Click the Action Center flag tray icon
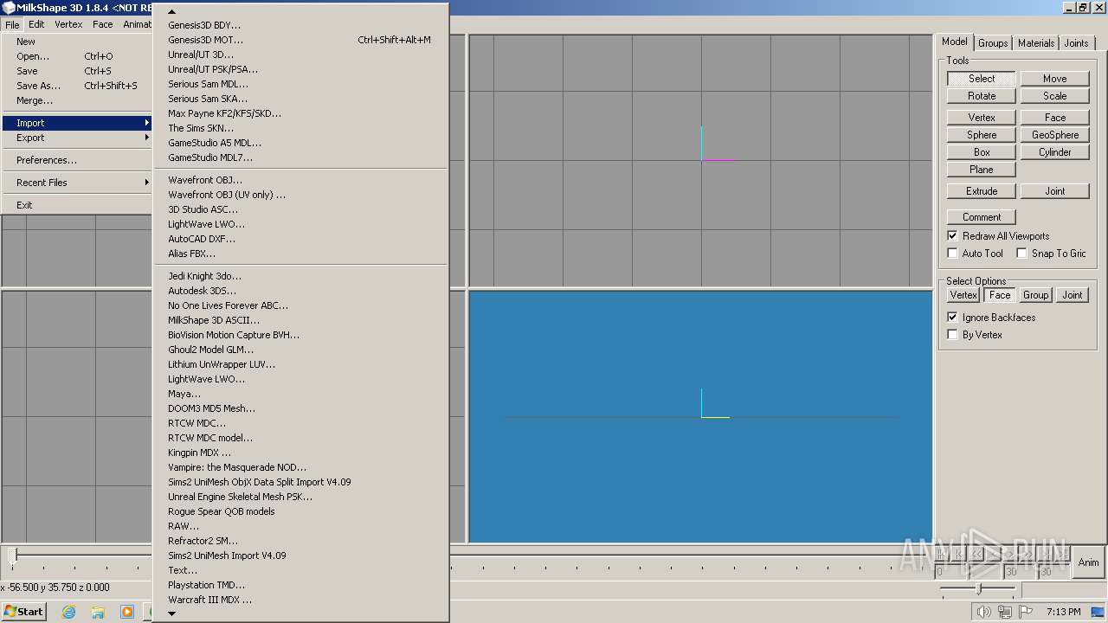 [1026, 612]
